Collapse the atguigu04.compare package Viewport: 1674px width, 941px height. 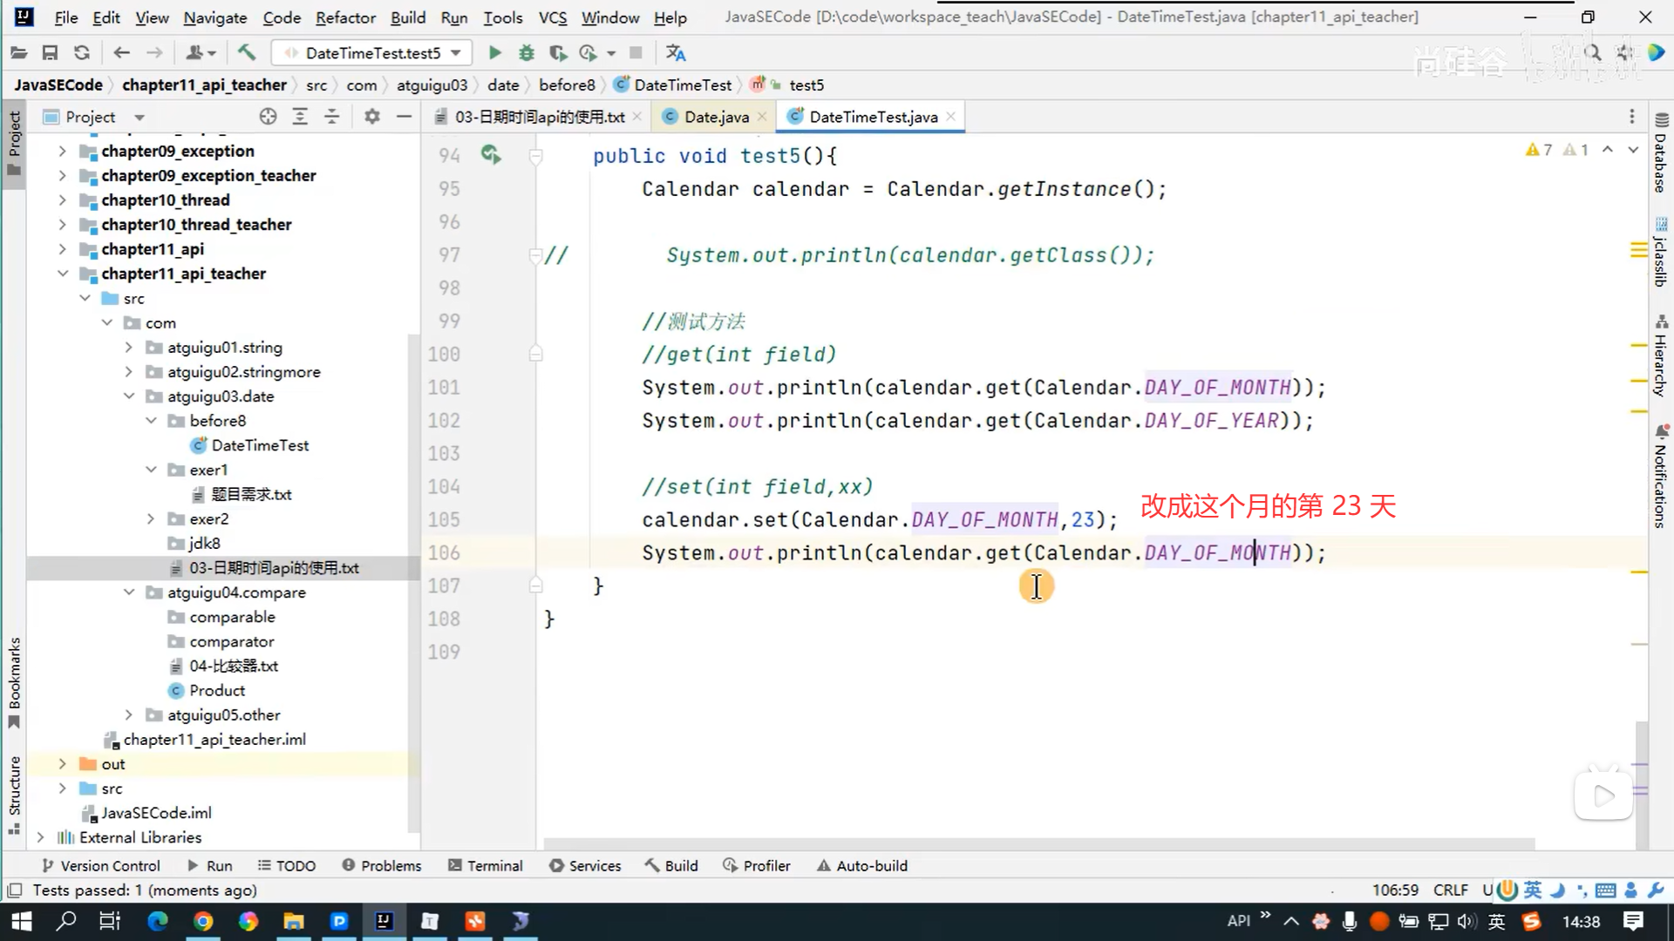(x=129, y=592)
